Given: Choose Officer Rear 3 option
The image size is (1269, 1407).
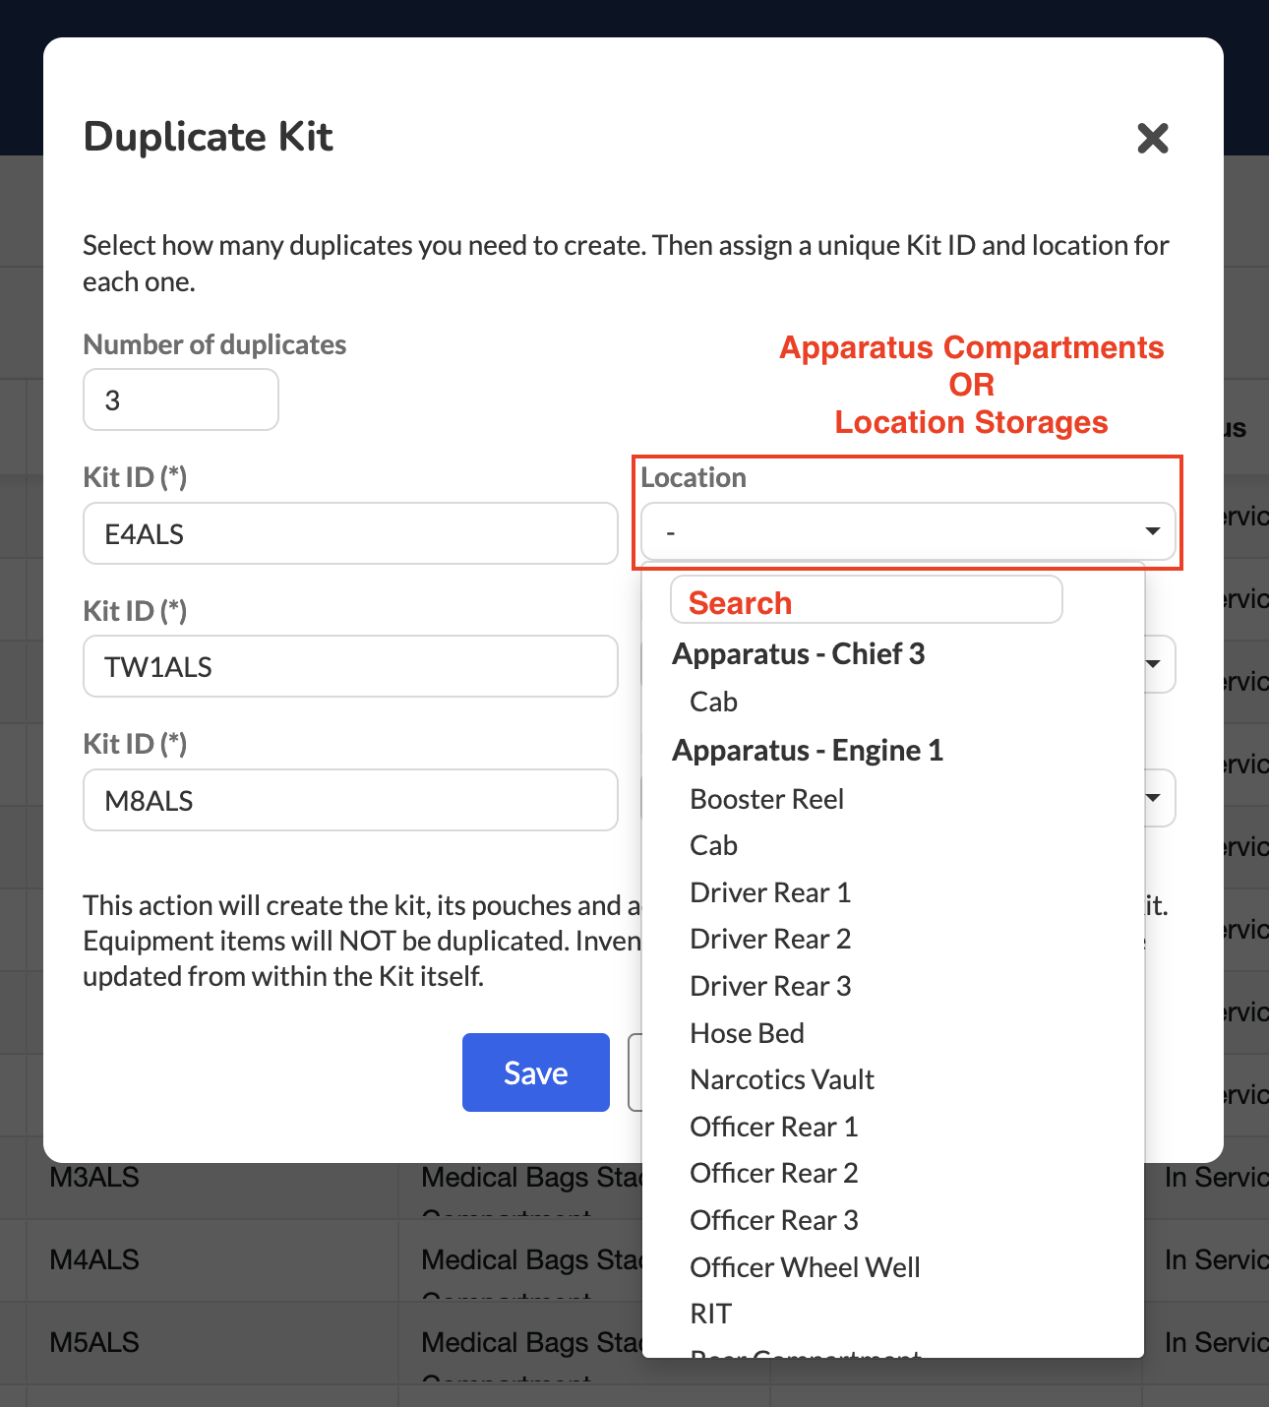Looking at the screenshot, I should pyautogui.click(x=774, y=1220).
